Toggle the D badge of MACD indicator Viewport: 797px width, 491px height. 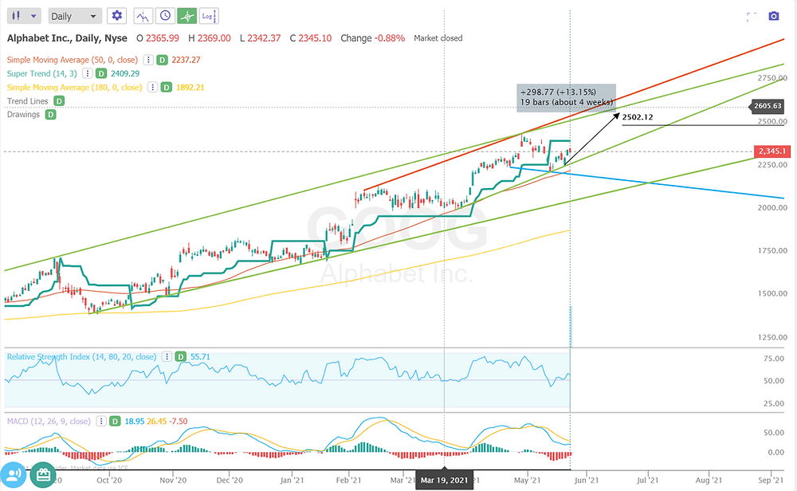click(x=116, y=422)
